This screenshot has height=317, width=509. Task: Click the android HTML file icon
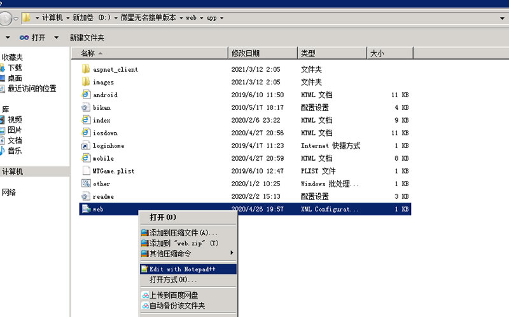86,95
